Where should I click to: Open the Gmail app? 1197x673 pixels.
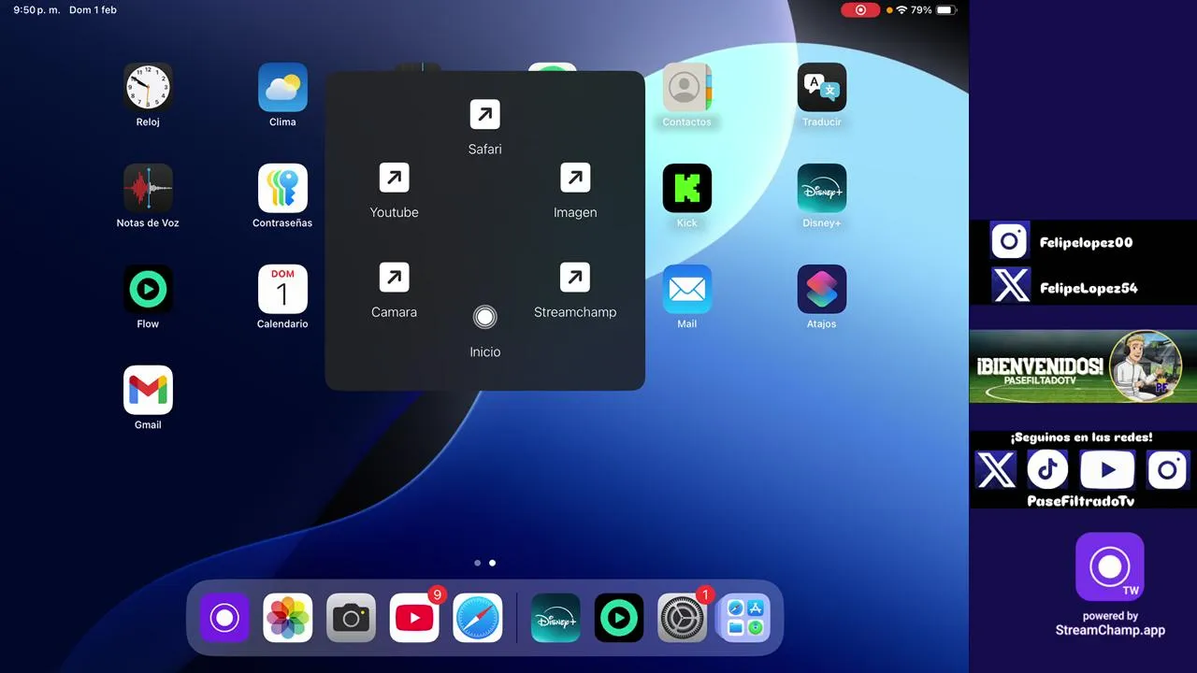[x=148, y=390]
